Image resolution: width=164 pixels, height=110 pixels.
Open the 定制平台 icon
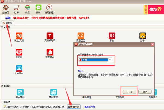click(19, 70)
